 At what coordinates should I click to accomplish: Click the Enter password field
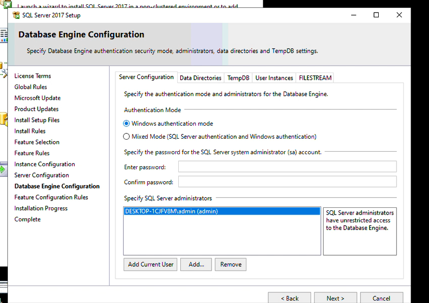click(287, 167)
